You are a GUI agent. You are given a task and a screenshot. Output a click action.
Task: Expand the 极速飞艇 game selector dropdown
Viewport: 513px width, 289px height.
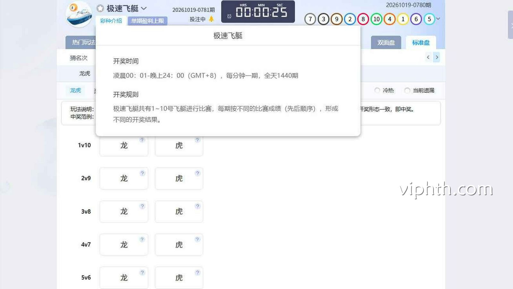144,8
